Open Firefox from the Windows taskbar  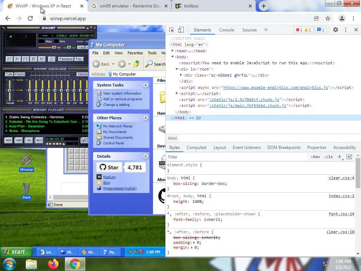point(53,264)
